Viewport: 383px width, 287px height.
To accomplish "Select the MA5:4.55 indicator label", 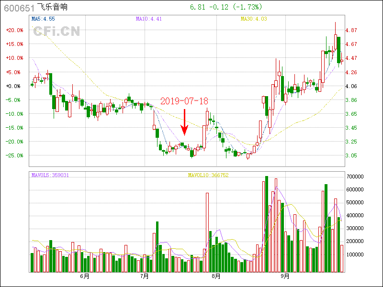I will (43, 19).
